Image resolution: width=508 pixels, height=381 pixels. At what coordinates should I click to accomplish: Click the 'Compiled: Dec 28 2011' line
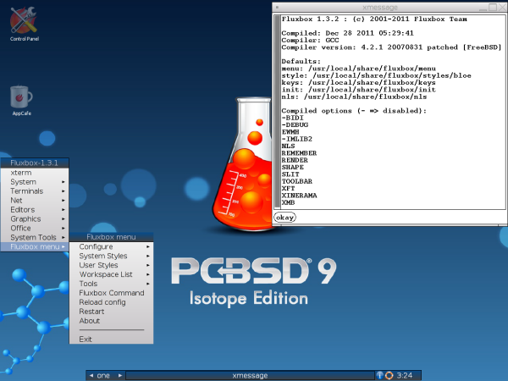point(348,33)
